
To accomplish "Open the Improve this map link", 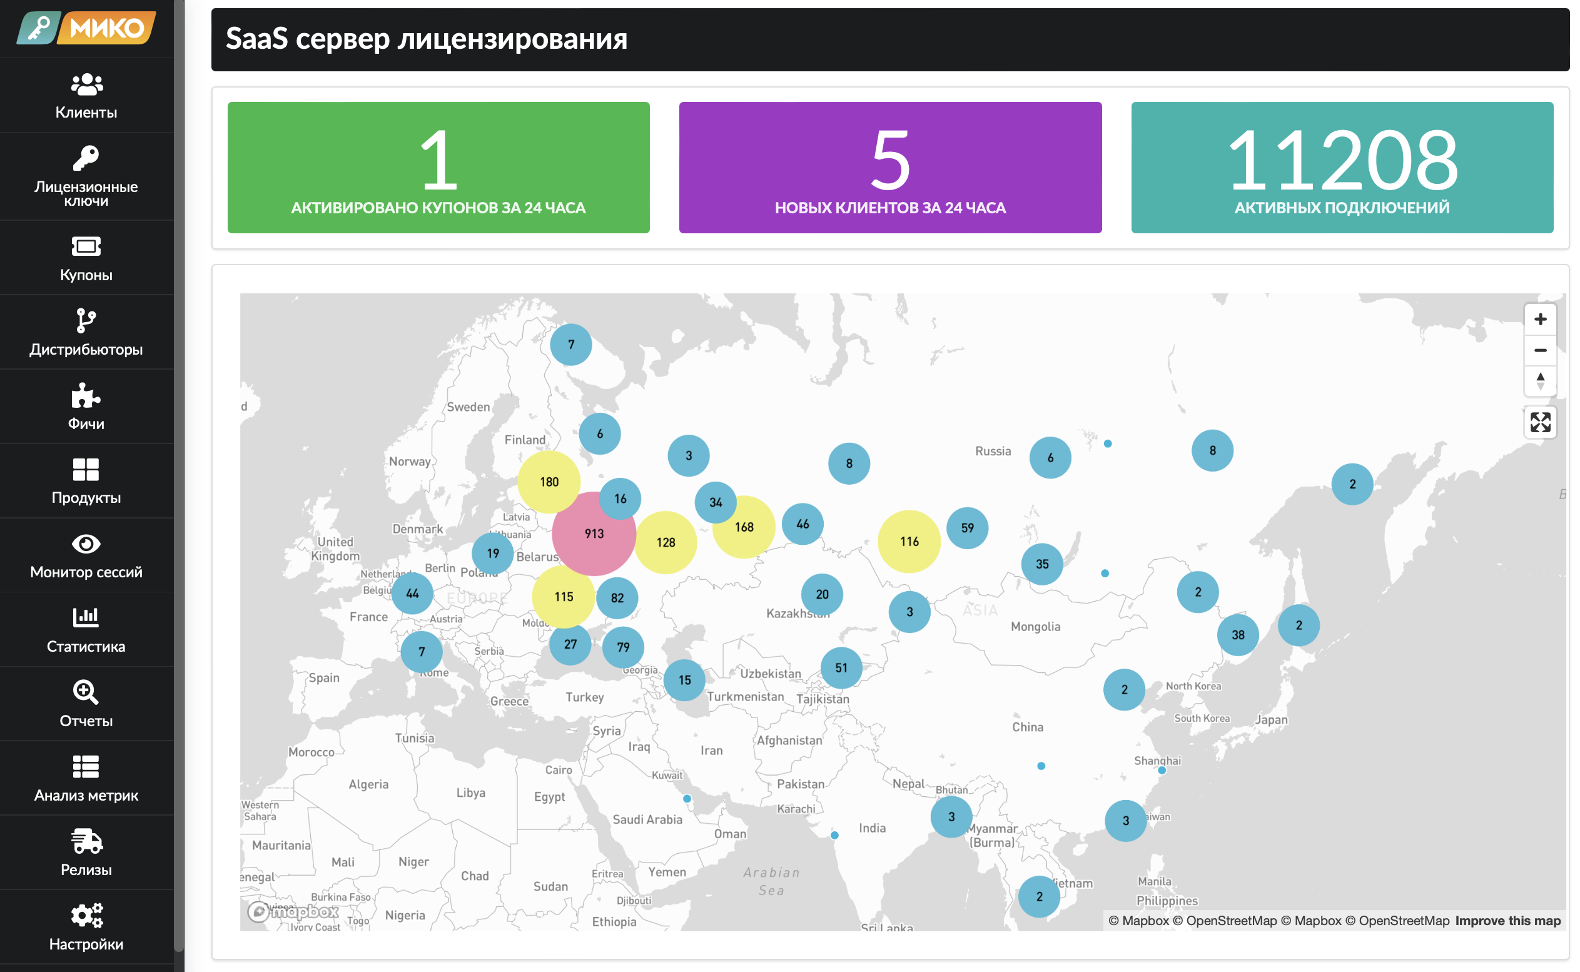I will (x=1508, y=921).
